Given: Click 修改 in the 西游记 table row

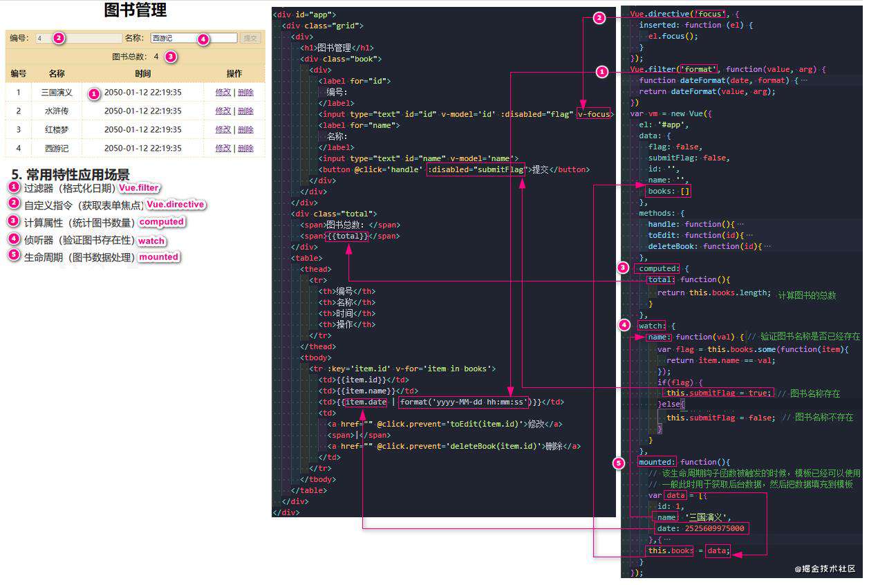Looking at the screenshot, I should (223, 148).
